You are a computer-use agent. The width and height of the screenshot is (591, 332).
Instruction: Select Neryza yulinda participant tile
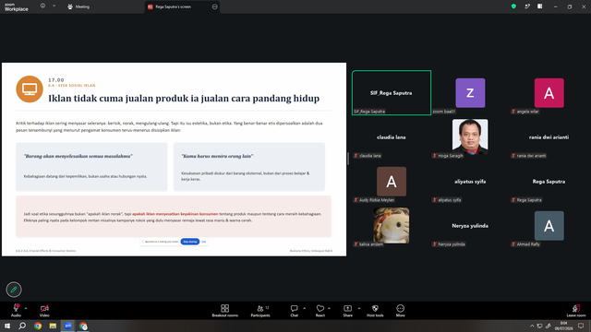coord(470,226)
